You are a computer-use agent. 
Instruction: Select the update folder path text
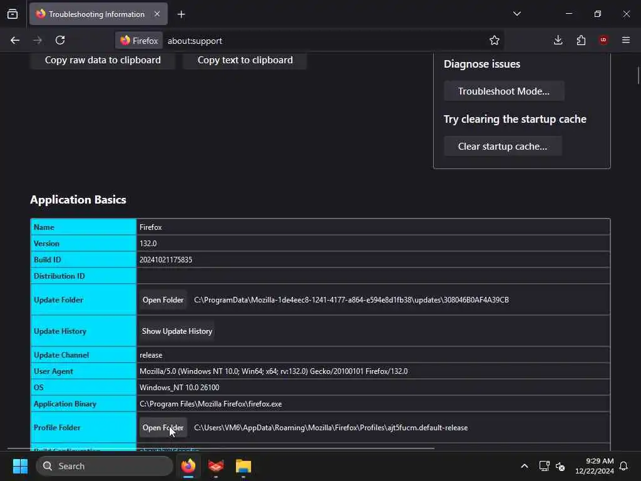click(351, 300)
